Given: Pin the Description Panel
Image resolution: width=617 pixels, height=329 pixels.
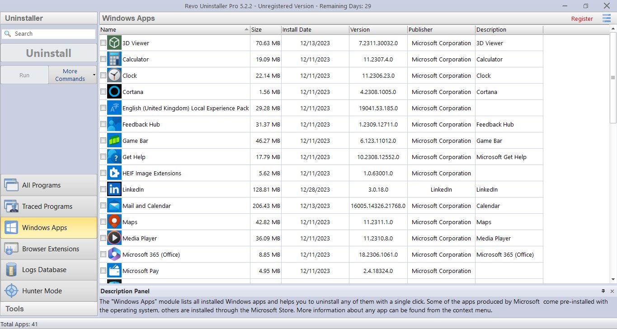Looking at the screenshot, I should tap(603, 291).
